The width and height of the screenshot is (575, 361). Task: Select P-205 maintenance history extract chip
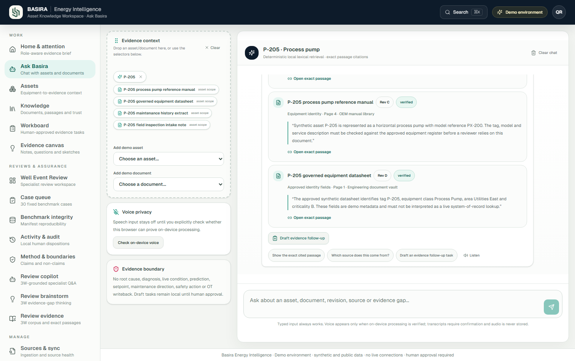[x=162, y=113]
